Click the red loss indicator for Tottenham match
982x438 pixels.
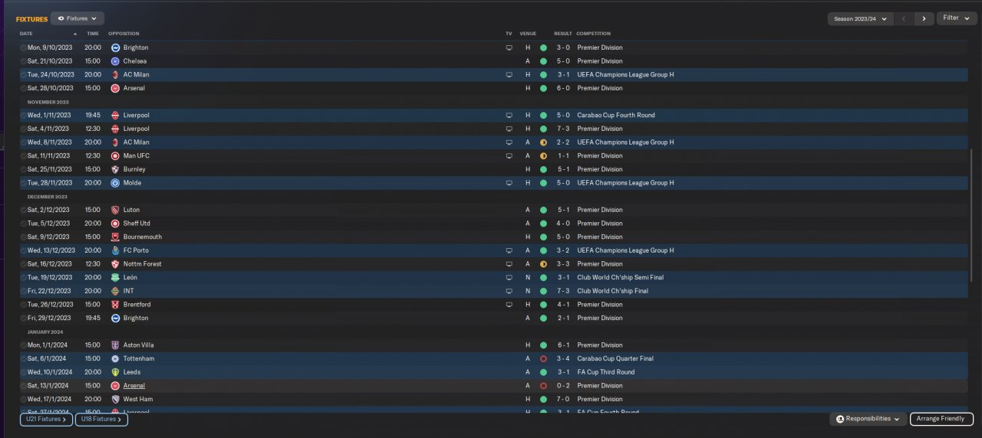[x=543, y=358]
